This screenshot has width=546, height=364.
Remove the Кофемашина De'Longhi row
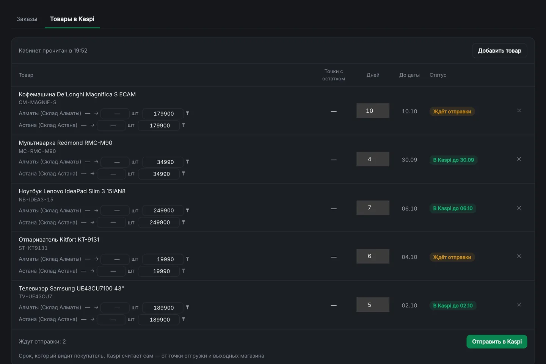[519, 111]
